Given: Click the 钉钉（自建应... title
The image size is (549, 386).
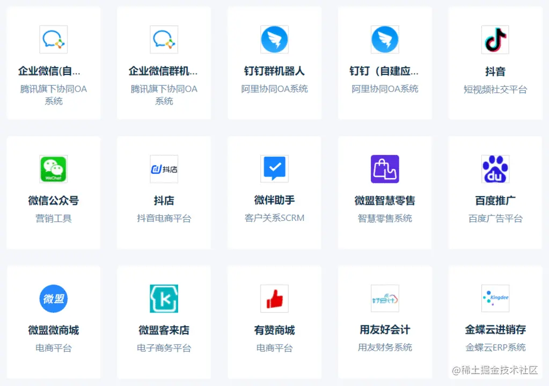Looking at the screenshot, I should tap(384, 71).
